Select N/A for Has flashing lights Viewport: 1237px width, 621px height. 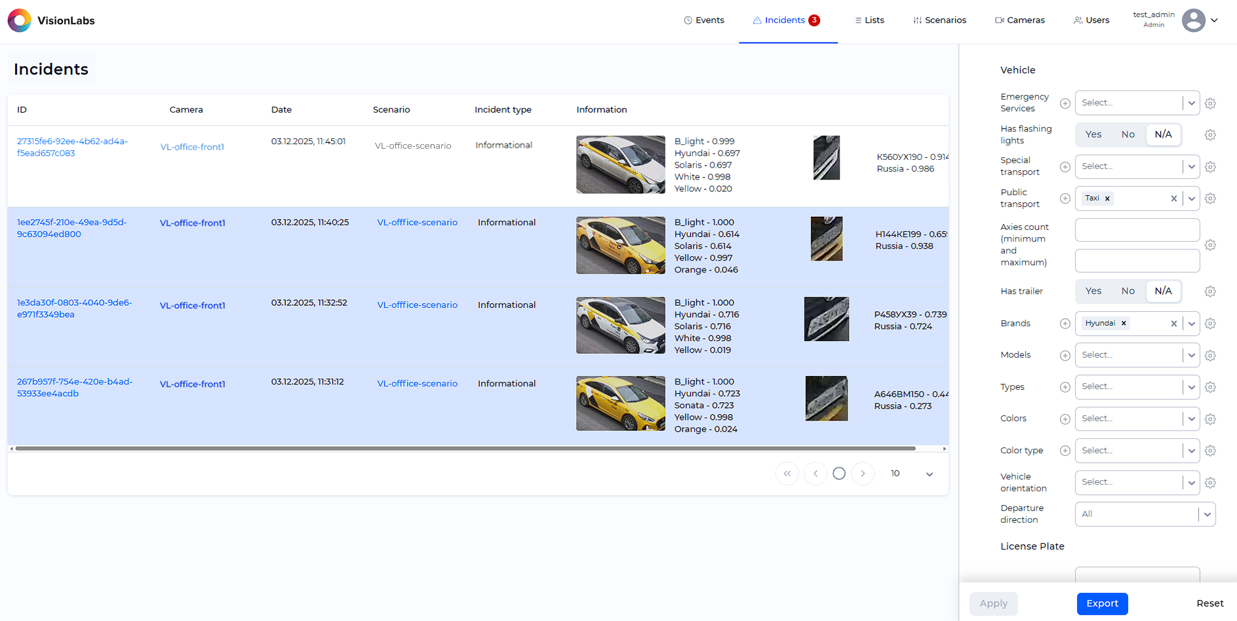tap(1164, 134)
